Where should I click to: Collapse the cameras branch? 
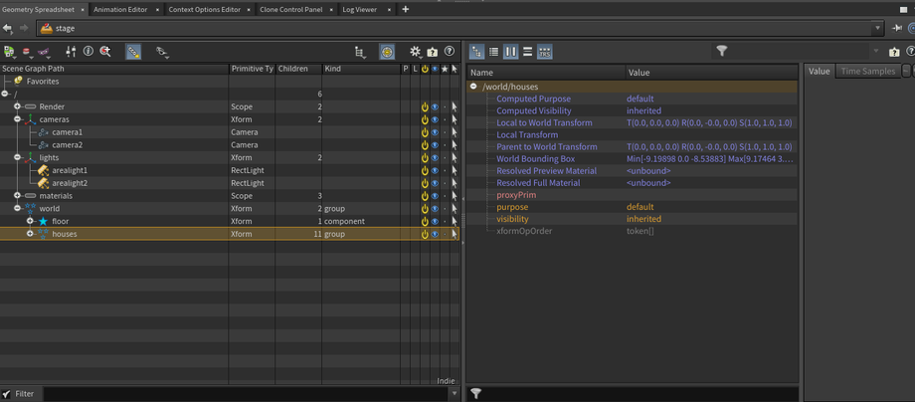17,119
